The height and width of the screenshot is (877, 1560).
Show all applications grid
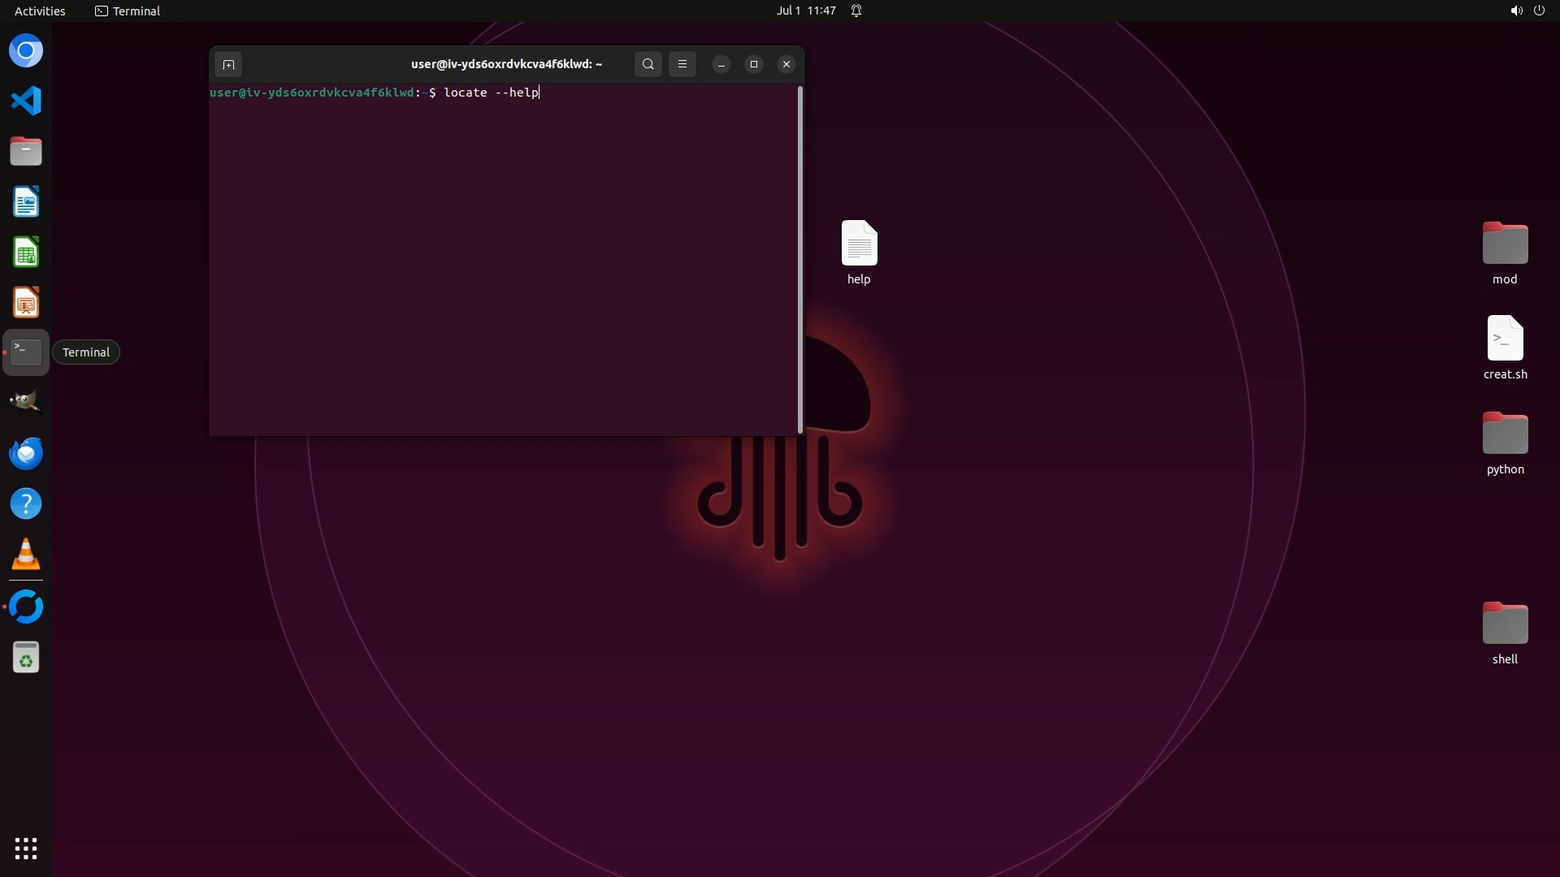tap(26, 849)
